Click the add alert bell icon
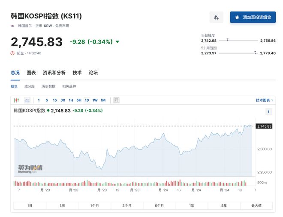Viewport: 283px width, 217px height. tap(216, 17)
